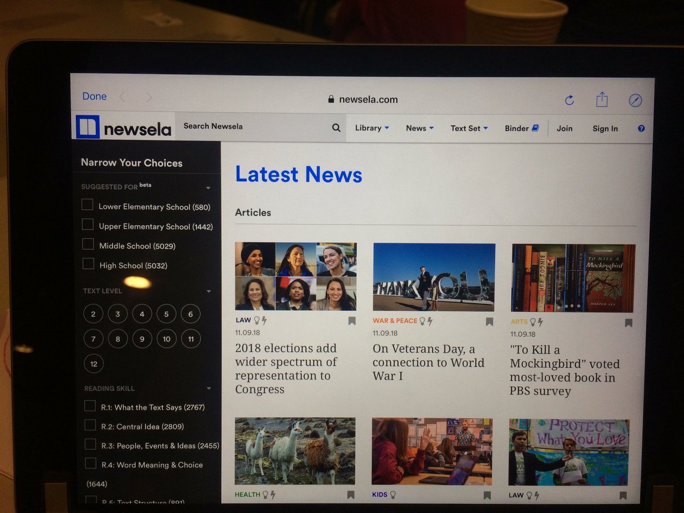Tap the page refresh icon
This screenshot has width=684, height=513.
569,99
